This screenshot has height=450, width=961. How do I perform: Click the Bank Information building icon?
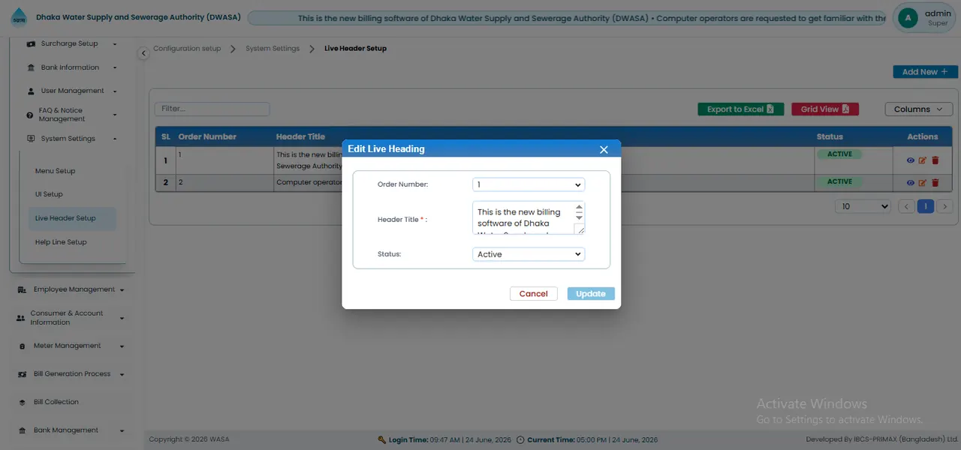tap(31, 67)
